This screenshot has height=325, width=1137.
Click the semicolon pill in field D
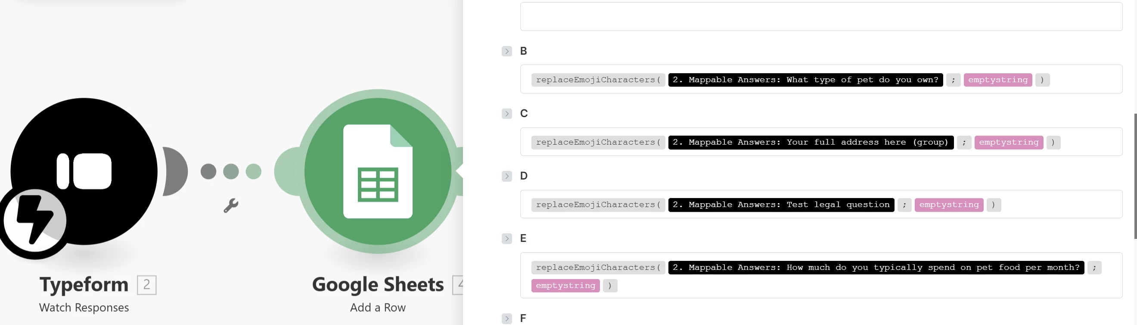[904, 204]
